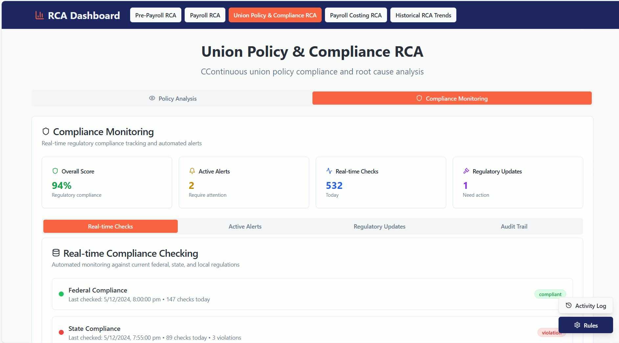Image resolution: width=619 pixels, height=343 pixels.
Task: Switch to the Policy Analysis view
Action: click(x=172, y=98)
